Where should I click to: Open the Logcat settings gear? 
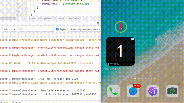click(x=98, y=23)
